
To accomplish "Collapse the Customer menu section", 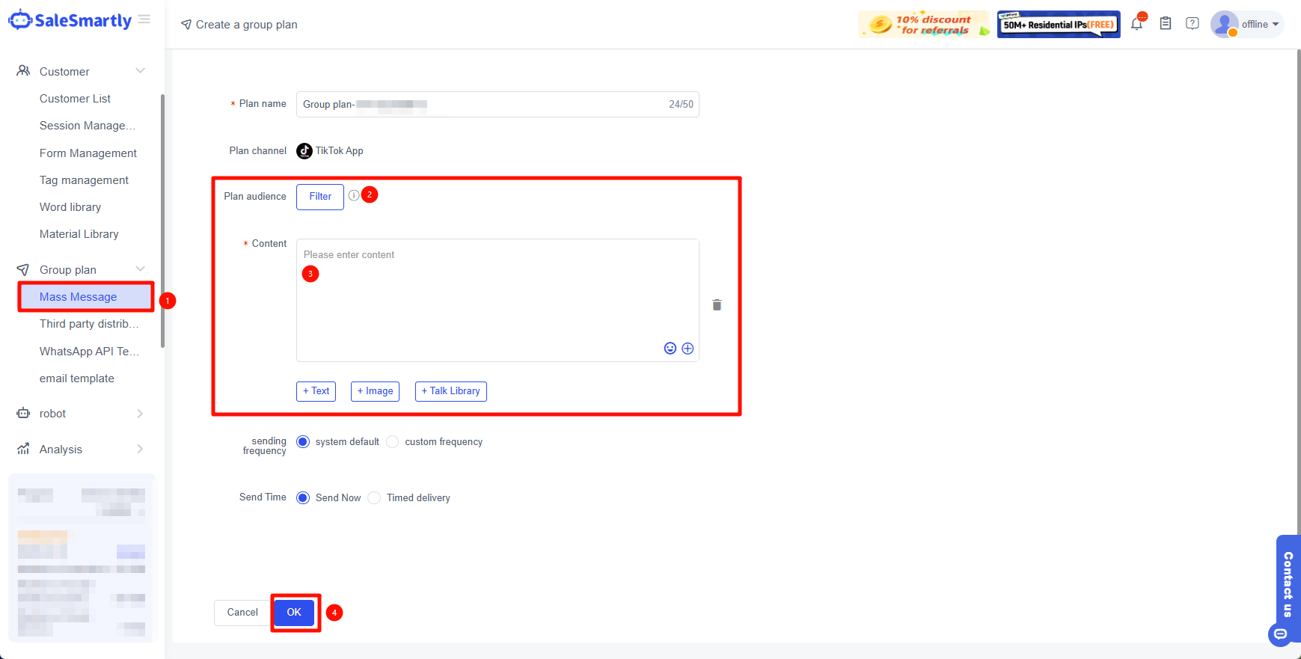I will click(140, 71).
